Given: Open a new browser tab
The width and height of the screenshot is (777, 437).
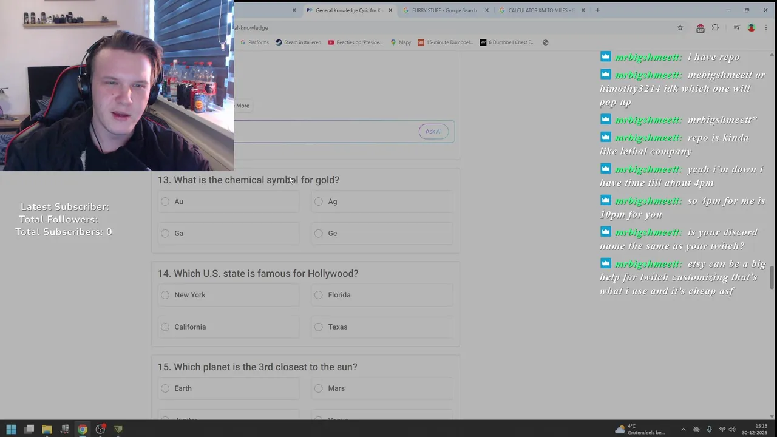Looking at the screenshot, I should coord(597,10).
